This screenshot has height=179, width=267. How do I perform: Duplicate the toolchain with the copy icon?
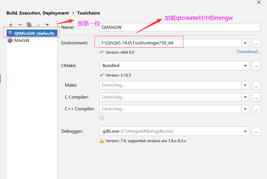29,25
